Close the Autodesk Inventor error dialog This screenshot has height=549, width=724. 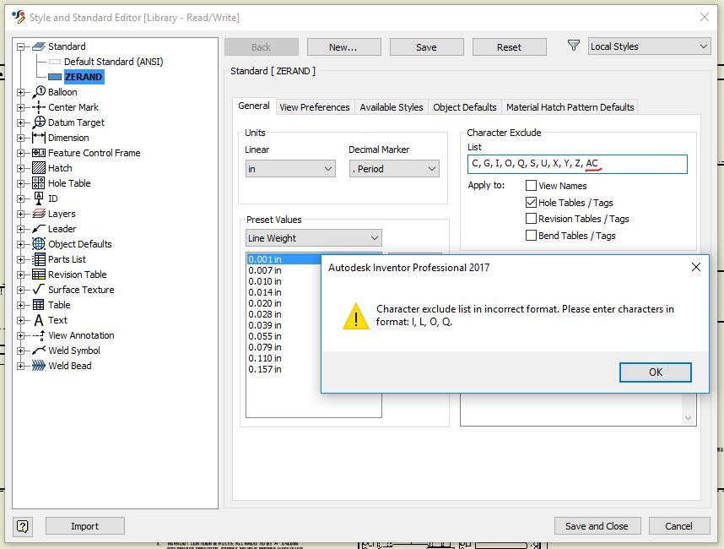point(696,267)
